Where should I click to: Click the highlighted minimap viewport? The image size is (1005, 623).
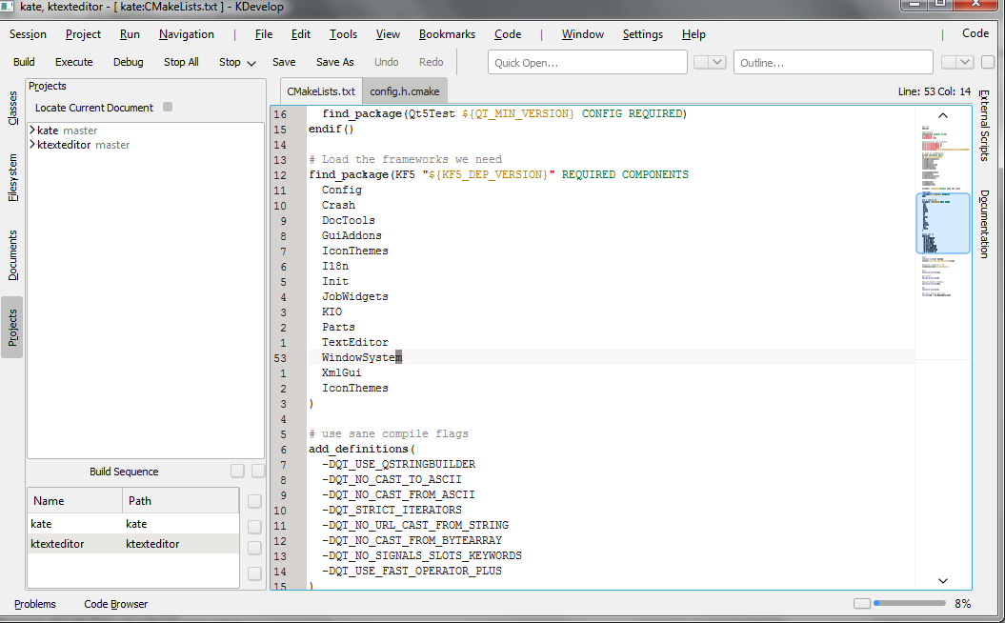[x=943, y=223]
